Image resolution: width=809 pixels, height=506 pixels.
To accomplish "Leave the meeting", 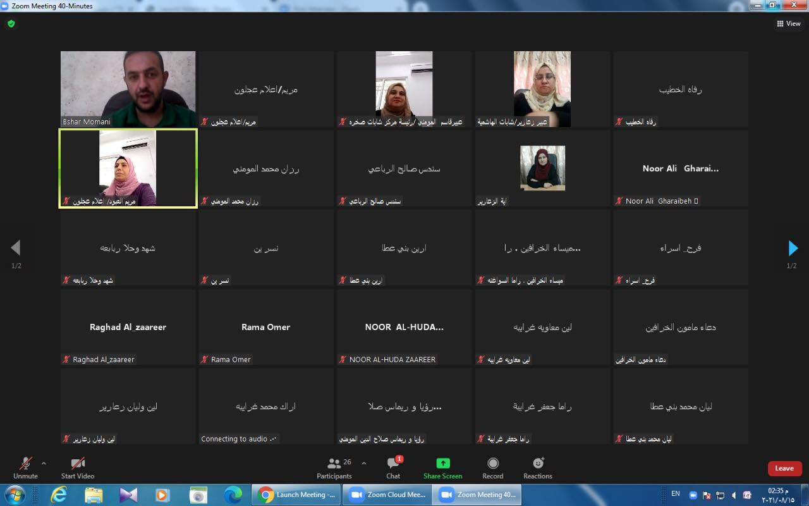I will click(x=784, y=469).
